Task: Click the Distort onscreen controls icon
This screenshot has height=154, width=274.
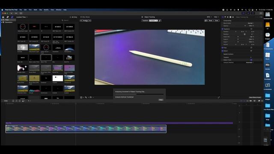Action: [x=251, y=51]
